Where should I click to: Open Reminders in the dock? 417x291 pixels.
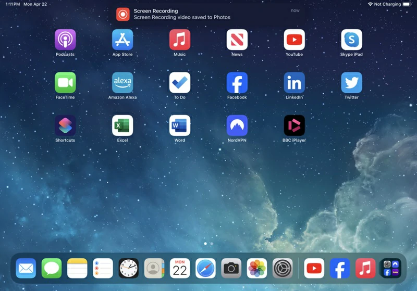pos(103,268)
